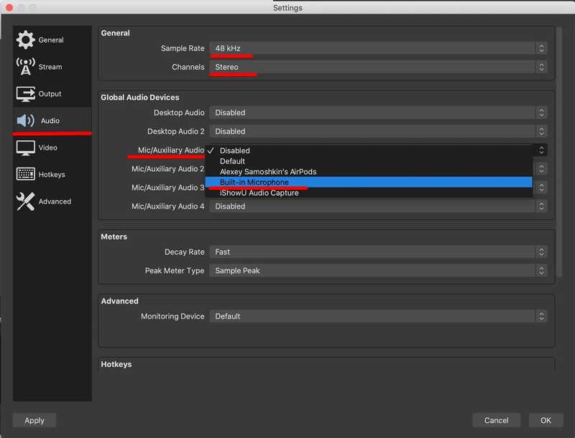The height and width of the screenshot is (438, 575).
Task: Expand the Sample Rate dropdown
Action: point(378,48)
